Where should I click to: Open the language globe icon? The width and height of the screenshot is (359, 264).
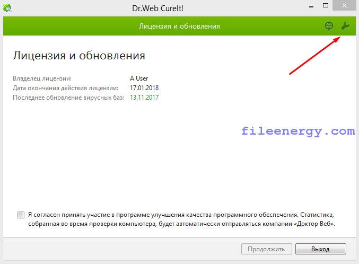point(329,26)
